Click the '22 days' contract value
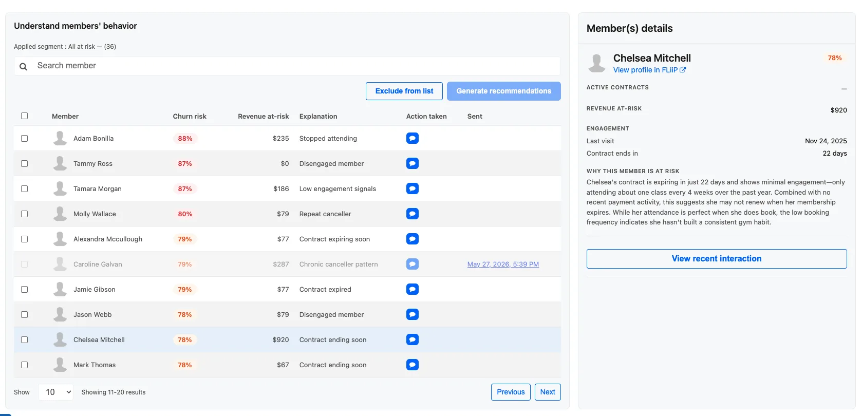 coord(835,153)
